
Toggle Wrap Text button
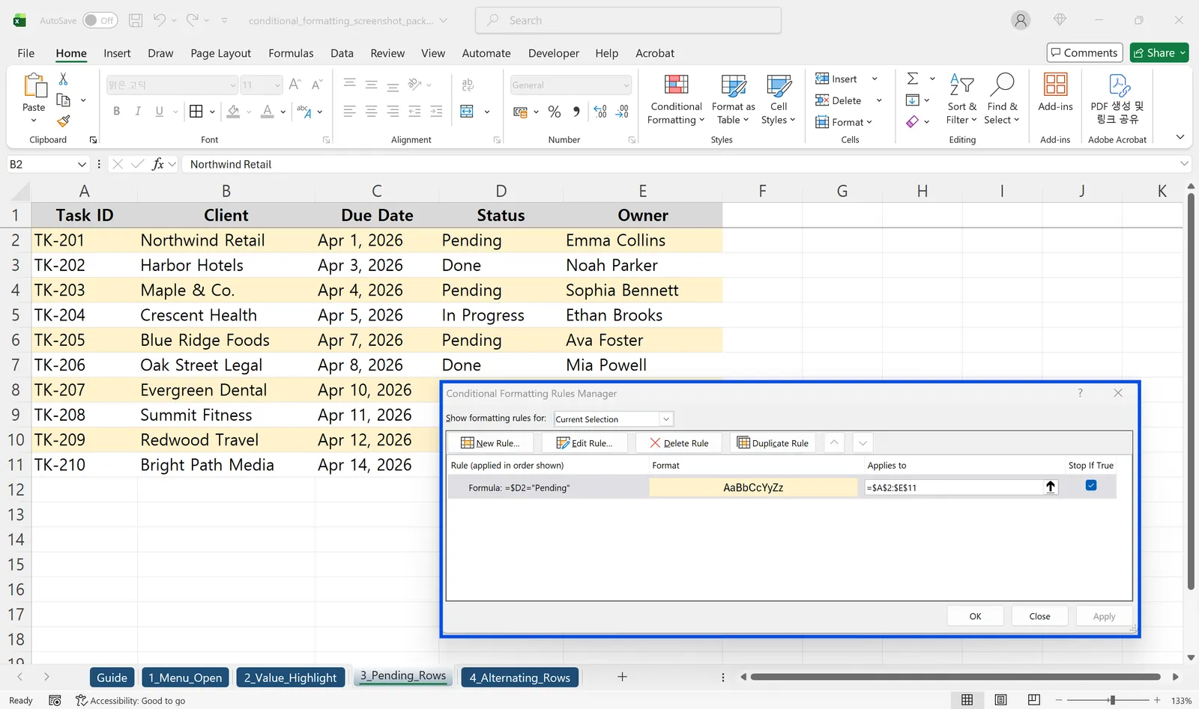468,85
